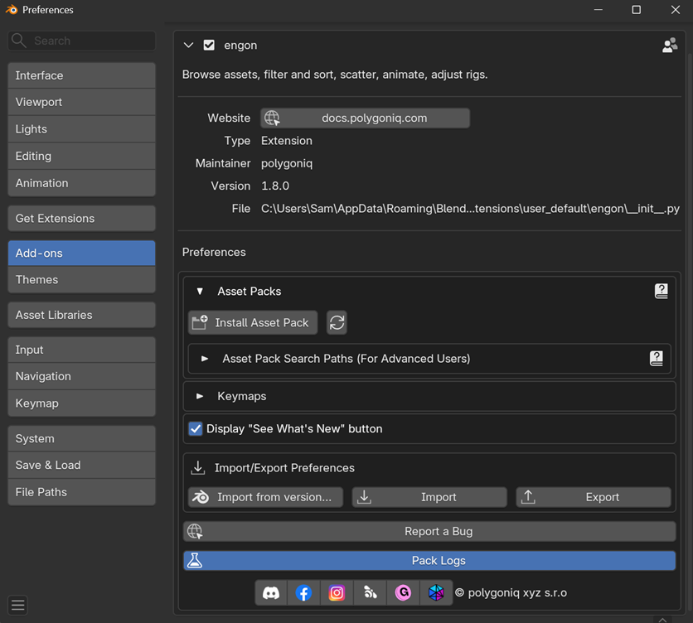
Task: Click Install Asset Pack button
Action: [x=253, y=322]
